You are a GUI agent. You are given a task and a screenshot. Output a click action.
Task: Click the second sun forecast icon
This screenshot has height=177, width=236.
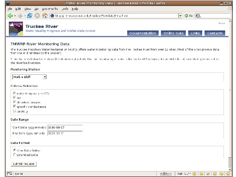point(201,174)
